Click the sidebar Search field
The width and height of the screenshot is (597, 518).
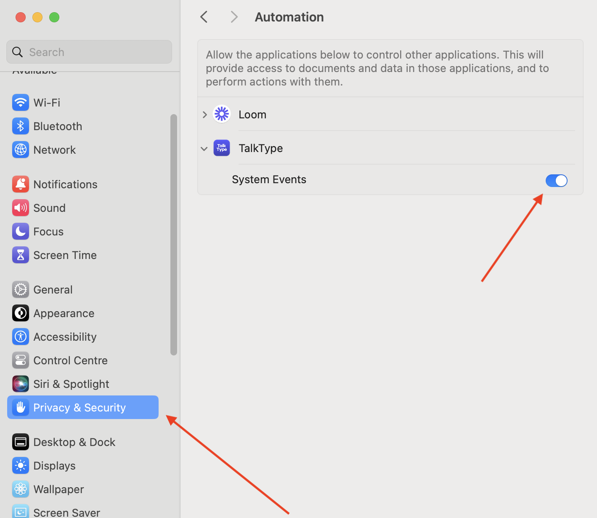coord(89,52)
